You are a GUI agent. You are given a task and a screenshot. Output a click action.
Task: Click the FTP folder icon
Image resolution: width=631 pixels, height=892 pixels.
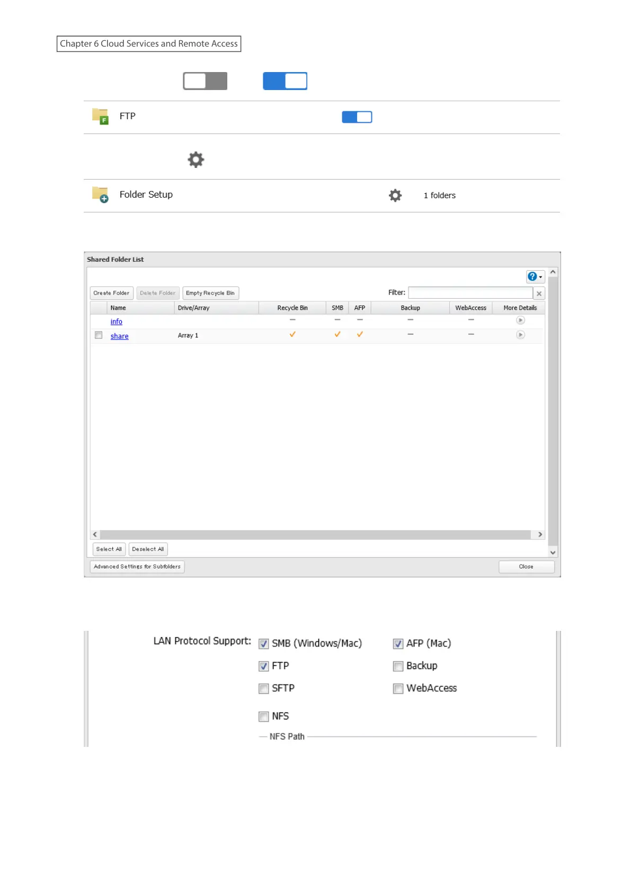click(100, 116)
